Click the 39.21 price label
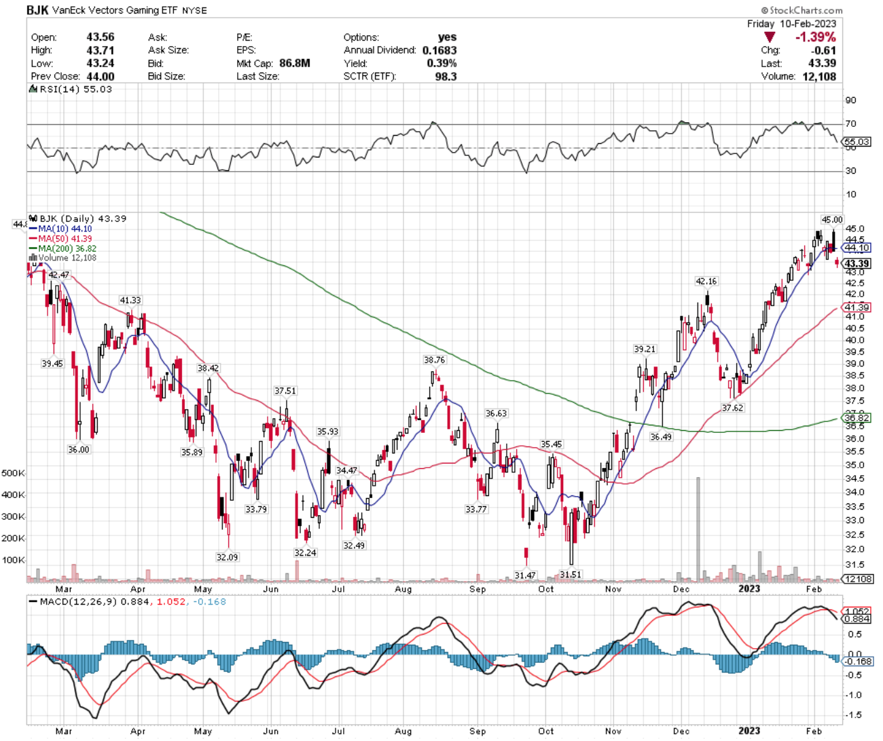 645,349
